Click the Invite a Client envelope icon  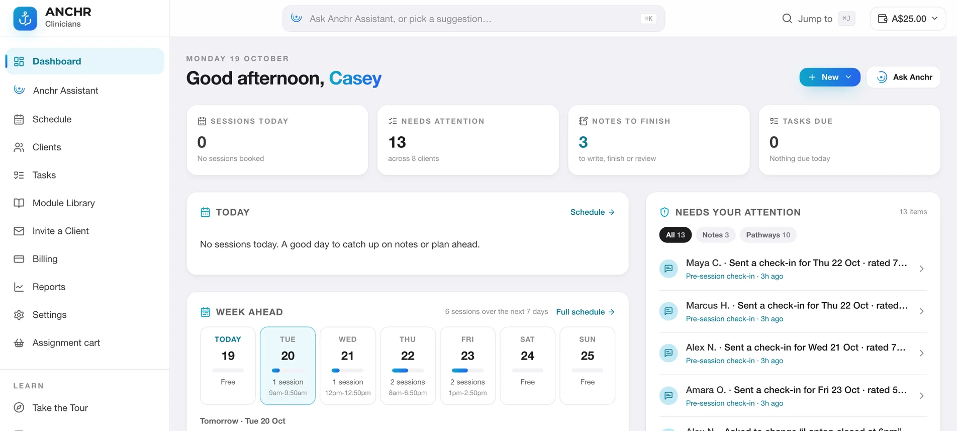point(19,231)
